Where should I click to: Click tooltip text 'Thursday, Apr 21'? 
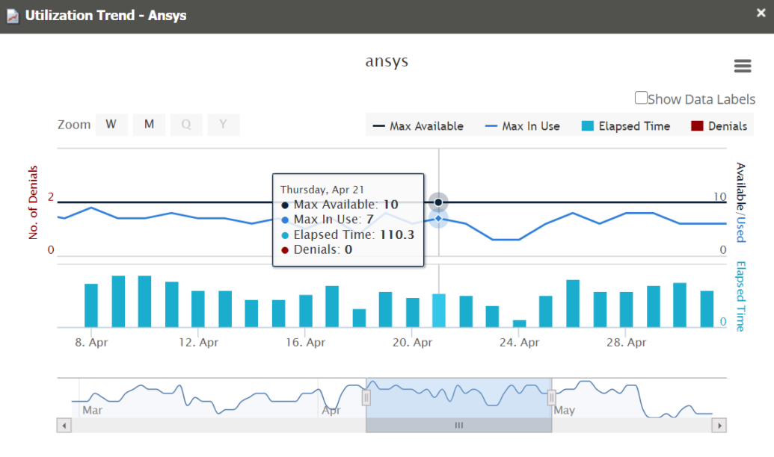(322, 190)
